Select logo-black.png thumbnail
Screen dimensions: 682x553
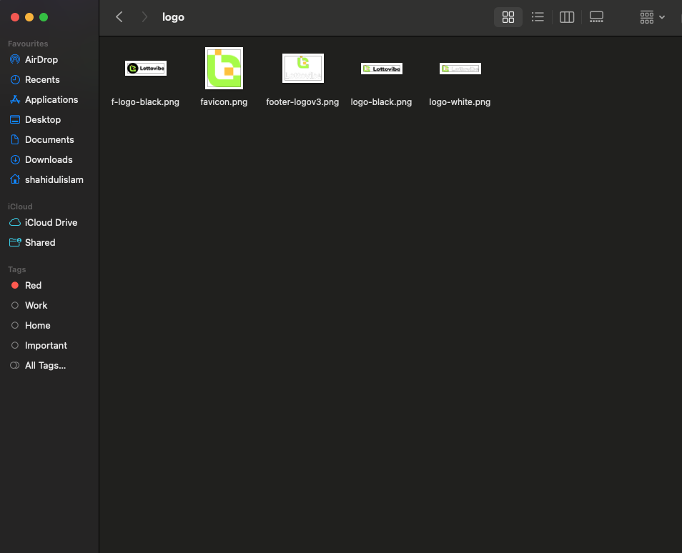pyautogui.click(x=382, y=69)
